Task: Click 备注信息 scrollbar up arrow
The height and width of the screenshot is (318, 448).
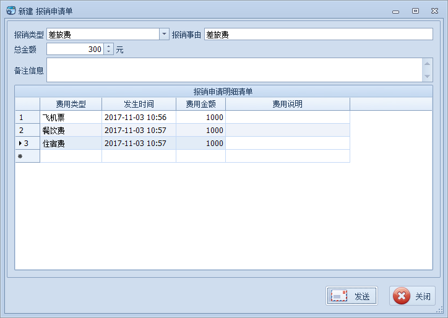Action: (x=427, y=64)
